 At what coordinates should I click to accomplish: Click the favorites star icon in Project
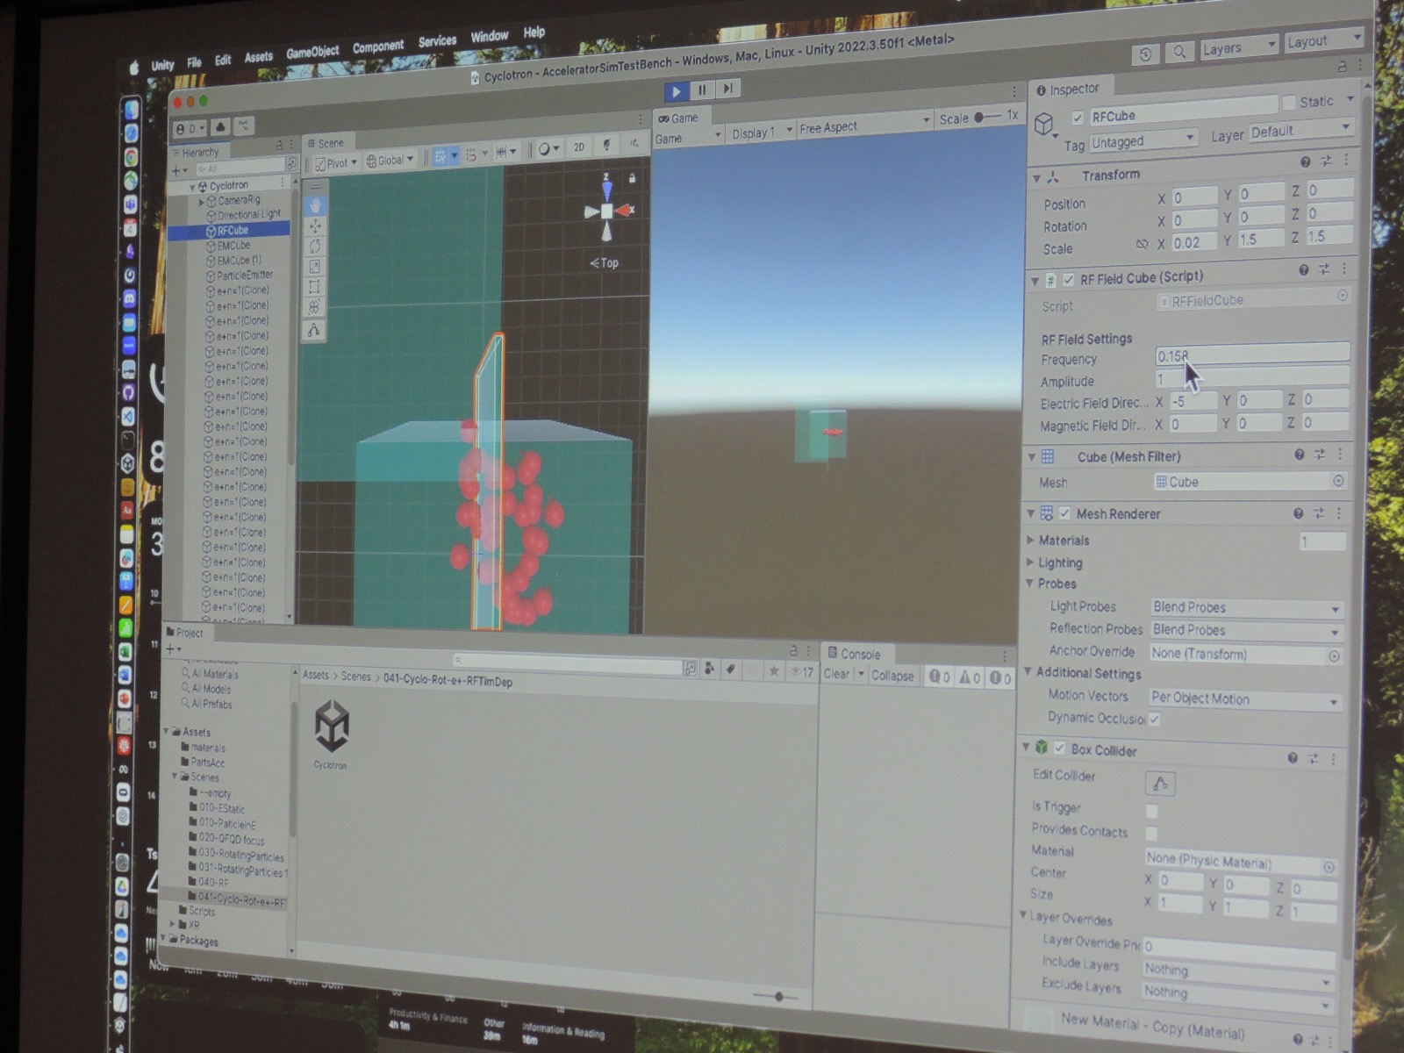[773, 671]
